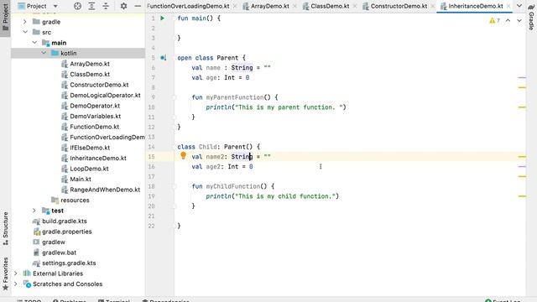Select gradlew.bat file

point(59,253)
